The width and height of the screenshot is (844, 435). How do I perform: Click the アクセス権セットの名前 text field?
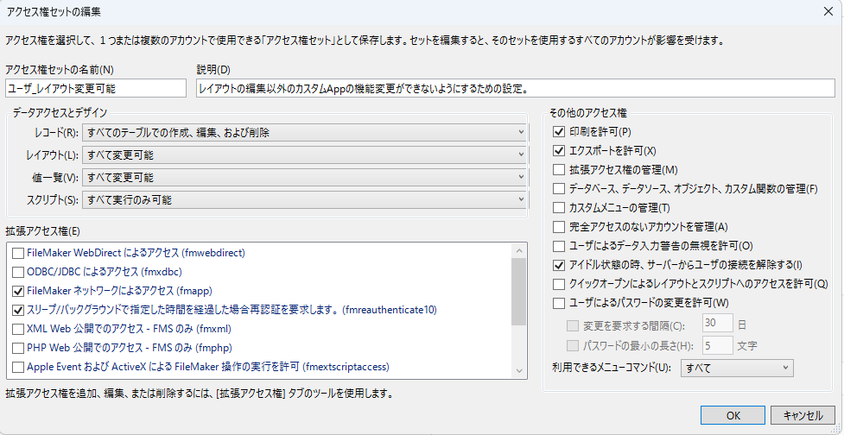pos(95,88)
